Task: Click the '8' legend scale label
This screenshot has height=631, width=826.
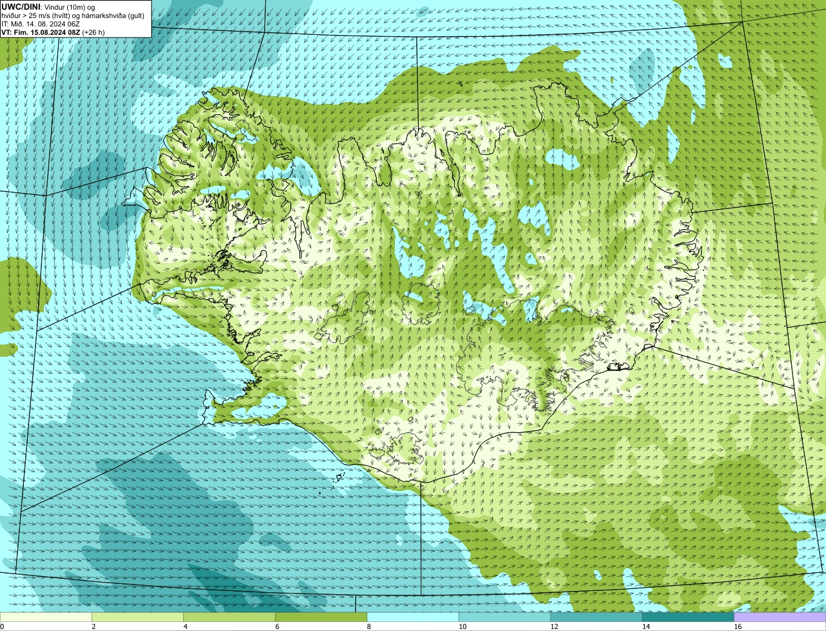Action: [369, 626]
